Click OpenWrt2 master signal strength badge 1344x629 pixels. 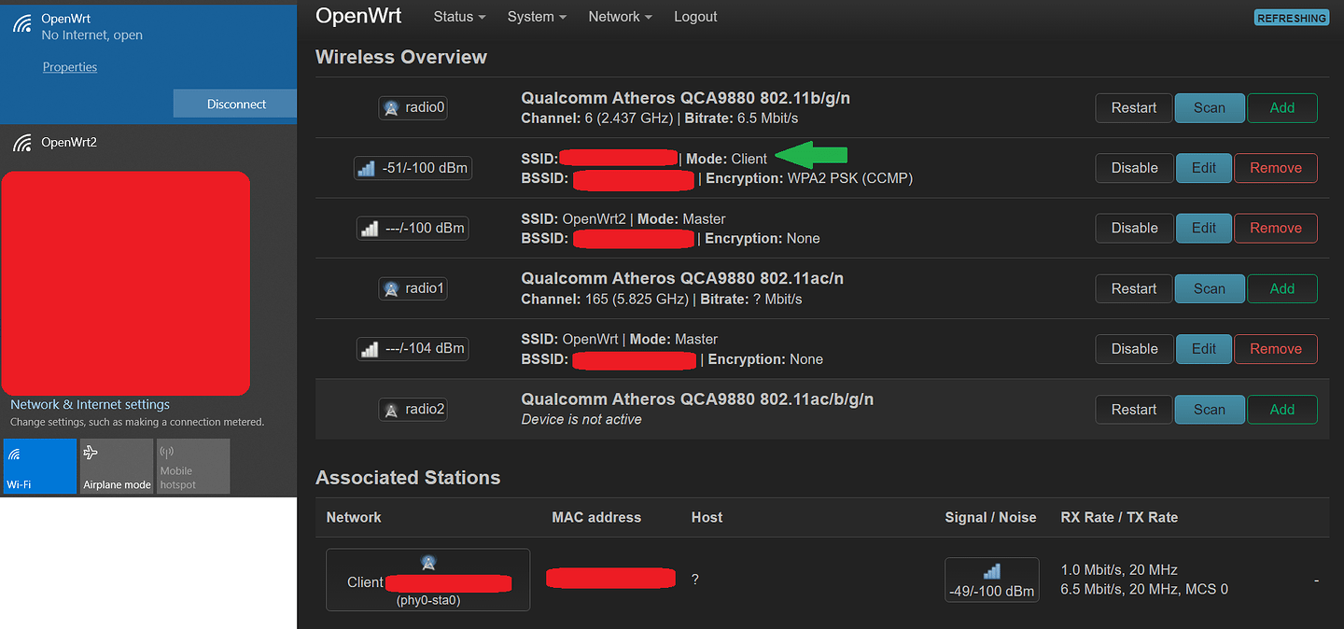413,229
